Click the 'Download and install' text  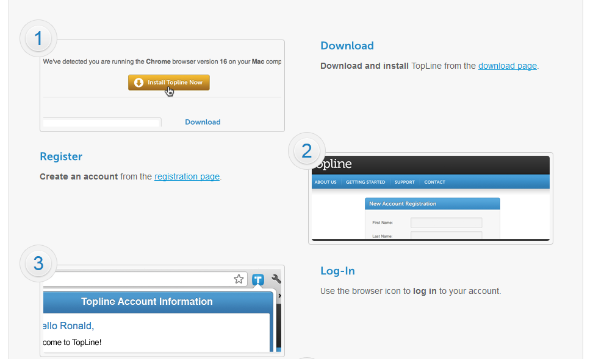[x=364, y=66]
